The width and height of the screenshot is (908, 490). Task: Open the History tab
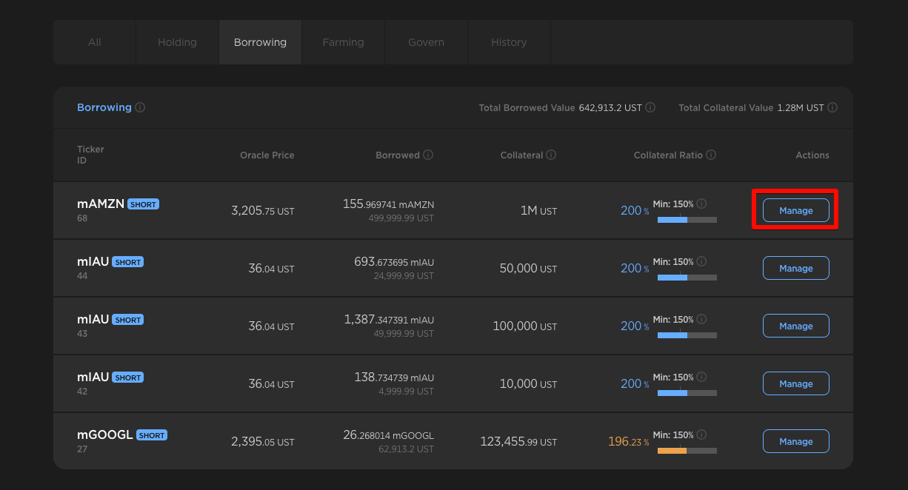(509, 42)
